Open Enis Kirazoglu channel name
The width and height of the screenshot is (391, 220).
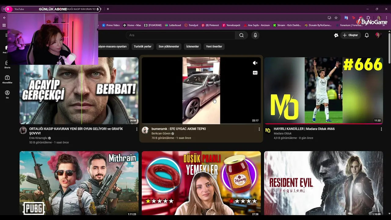pyautogui.click(x=38, y=138)
